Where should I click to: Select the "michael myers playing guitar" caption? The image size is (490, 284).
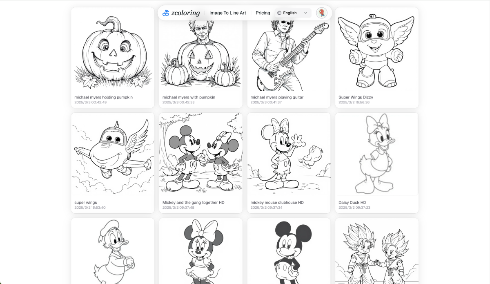tap(277, 97)
